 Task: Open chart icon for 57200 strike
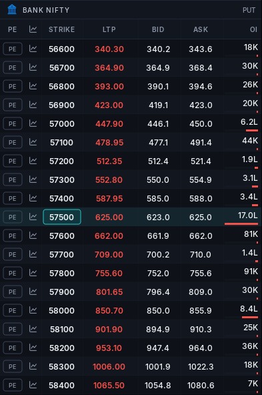[x=33, y=161]
